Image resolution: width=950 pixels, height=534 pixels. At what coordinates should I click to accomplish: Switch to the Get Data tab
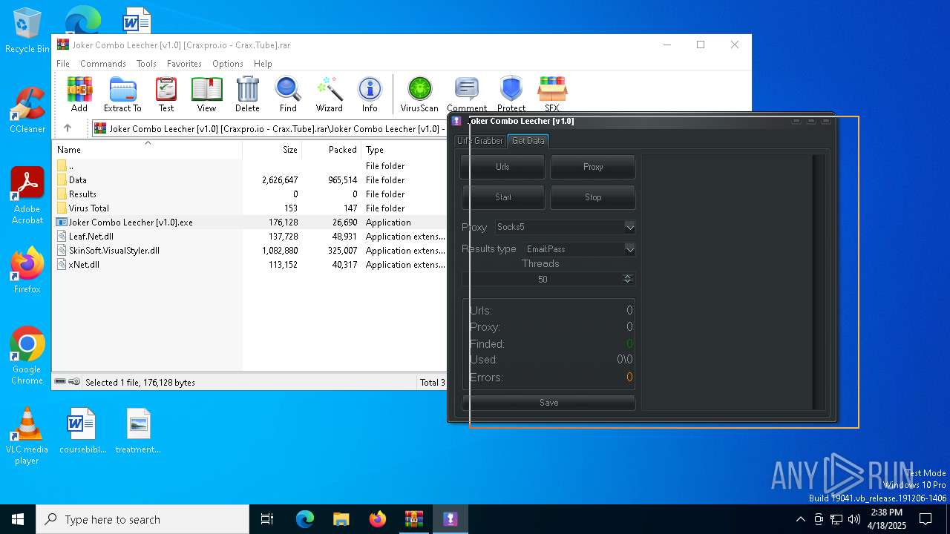click(528, 140)
